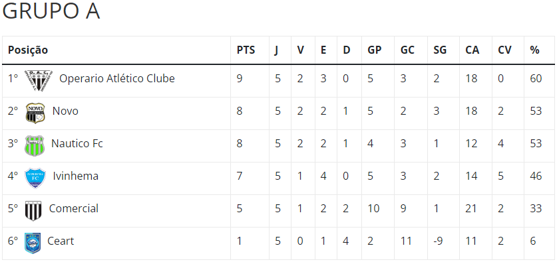This screenshot has width=557, height=262.
Task: Visit the Nautico Fc team page
Action: pos(77,143)
